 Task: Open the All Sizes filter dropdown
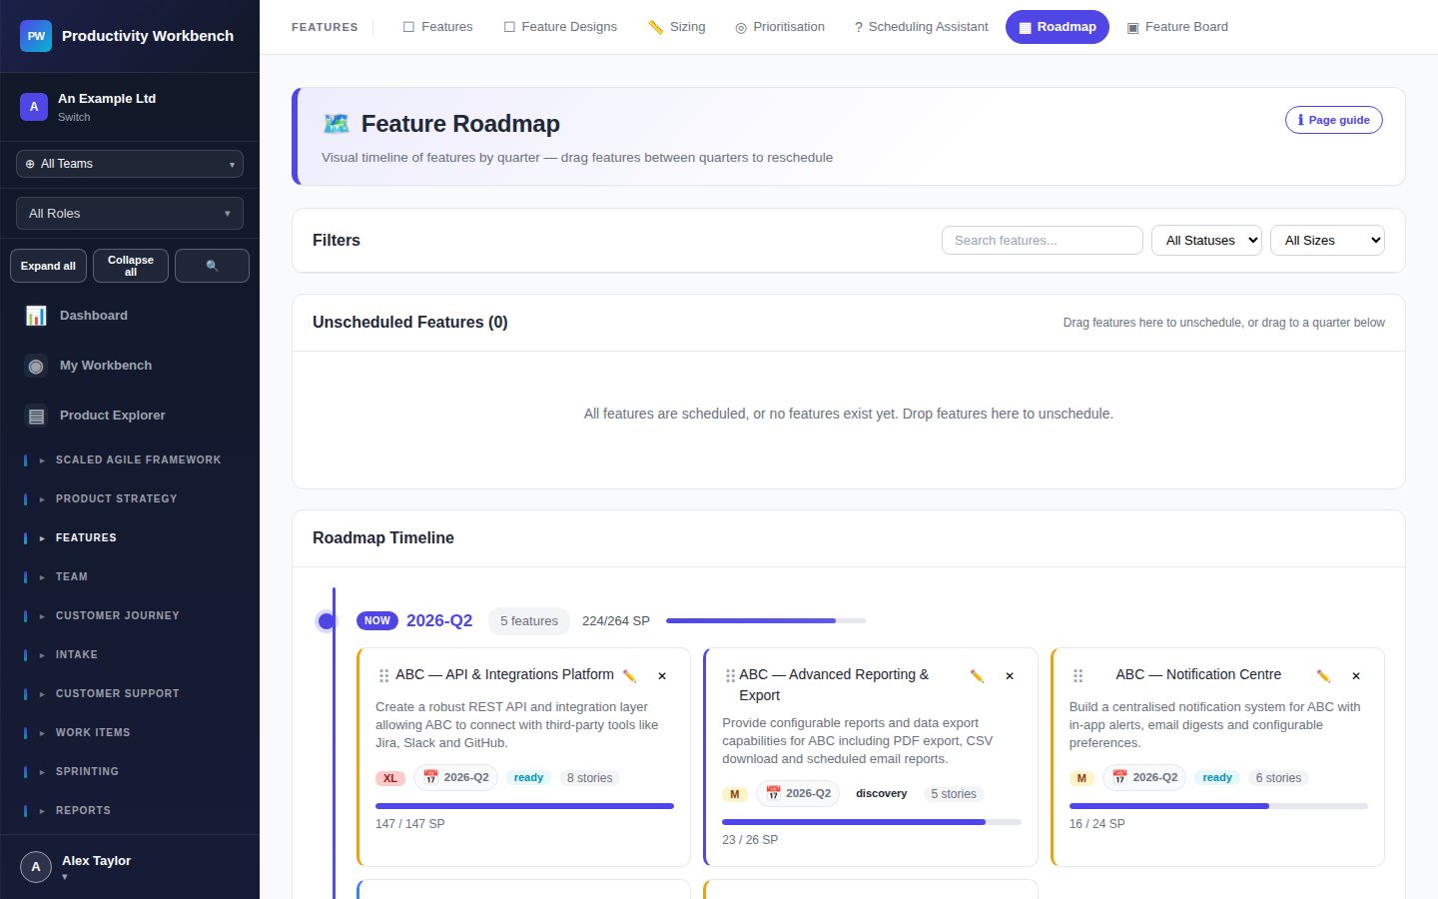(x=1327, y=240)
